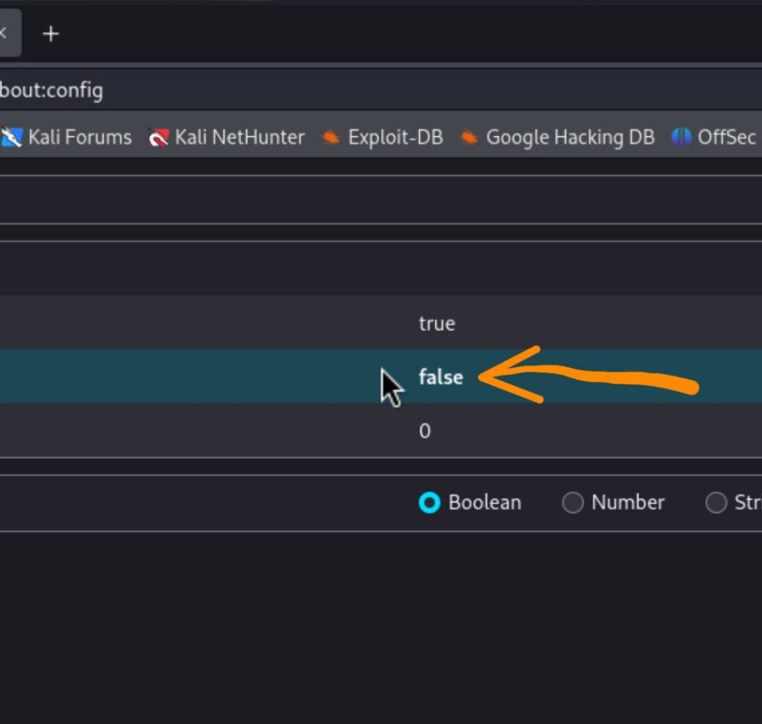Click the Kali NetHunter favicon
Screen dimensions: 762x724
pos(159,138)
